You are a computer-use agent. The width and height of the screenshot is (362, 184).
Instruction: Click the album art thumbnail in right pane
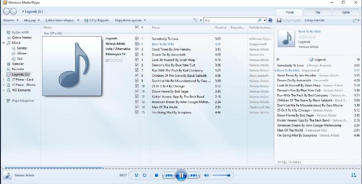(x=286, y=38)
